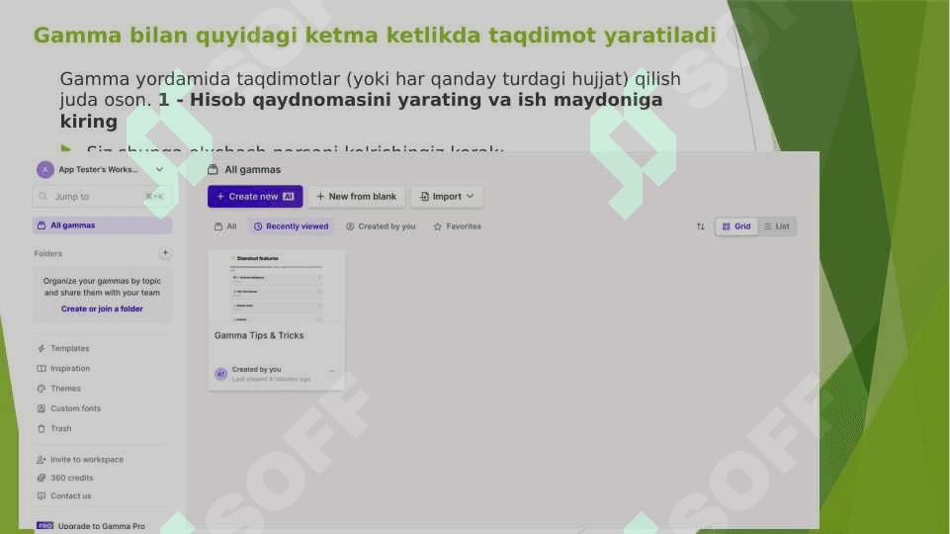Click the card's creator avatar icon
Image resolution: width=950 pixels, height=534 pixels.
(221, 374)
